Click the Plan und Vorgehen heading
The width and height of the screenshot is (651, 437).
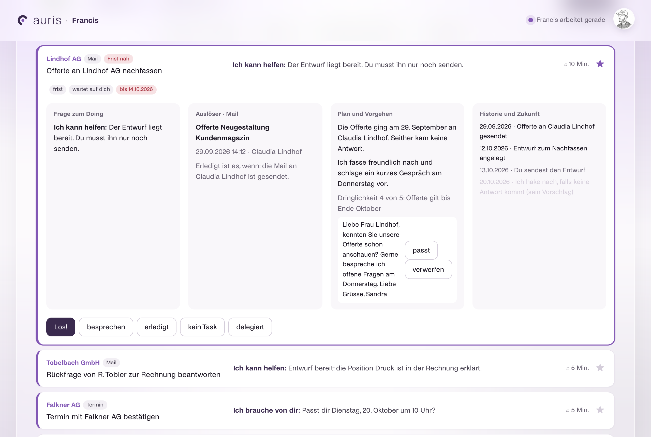coord(365,114)
